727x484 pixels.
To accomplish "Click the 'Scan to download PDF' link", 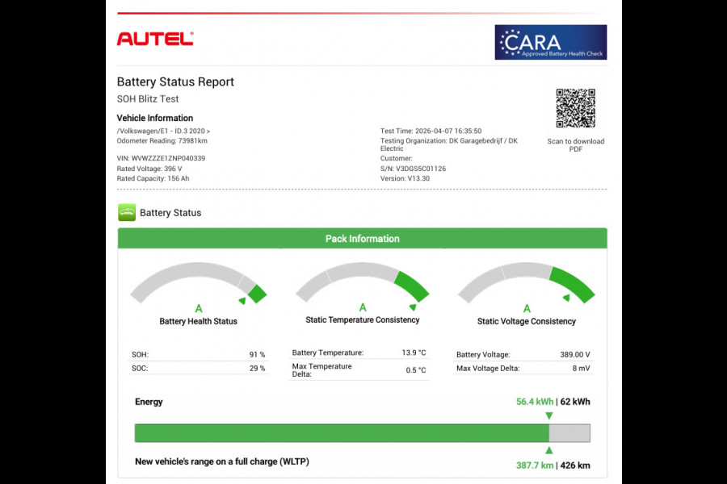I will [x=575, y=144].
